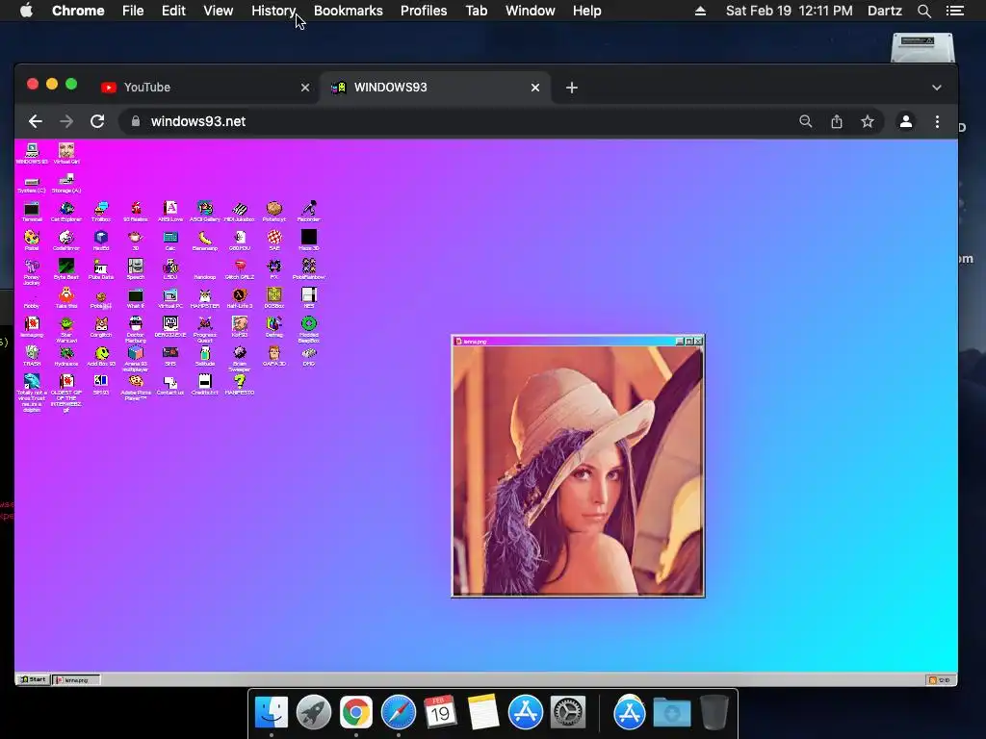Open the 3D teapot icon
Viewport: 986px width, 739px height.
135,240
